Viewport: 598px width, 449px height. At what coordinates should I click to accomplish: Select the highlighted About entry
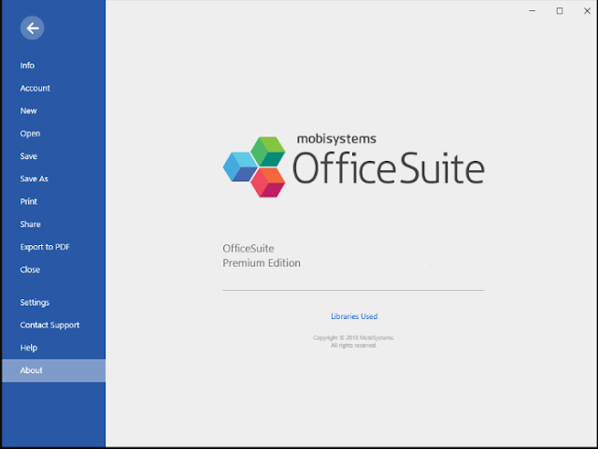54,370
